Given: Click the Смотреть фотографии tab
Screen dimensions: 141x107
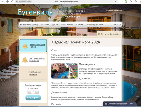Looking at the screenshot, I should 110,34.
